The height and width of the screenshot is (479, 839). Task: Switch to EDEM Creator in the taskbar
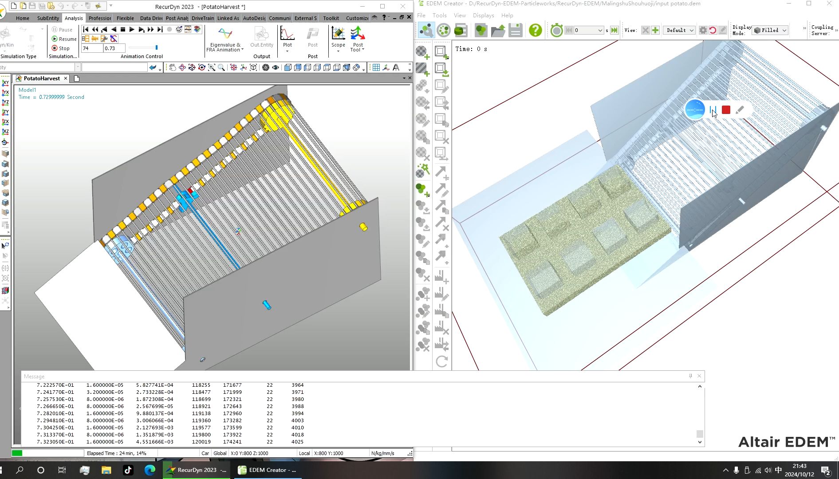267,470
